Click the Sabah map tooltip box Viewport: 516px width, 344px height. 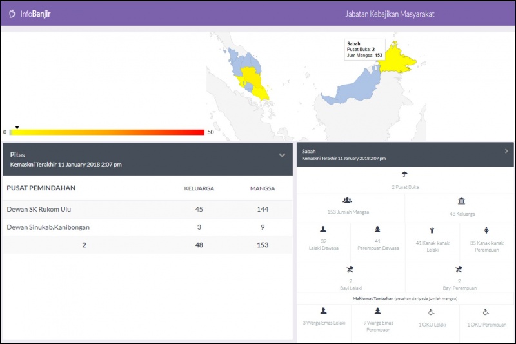(x=364, y=50)
